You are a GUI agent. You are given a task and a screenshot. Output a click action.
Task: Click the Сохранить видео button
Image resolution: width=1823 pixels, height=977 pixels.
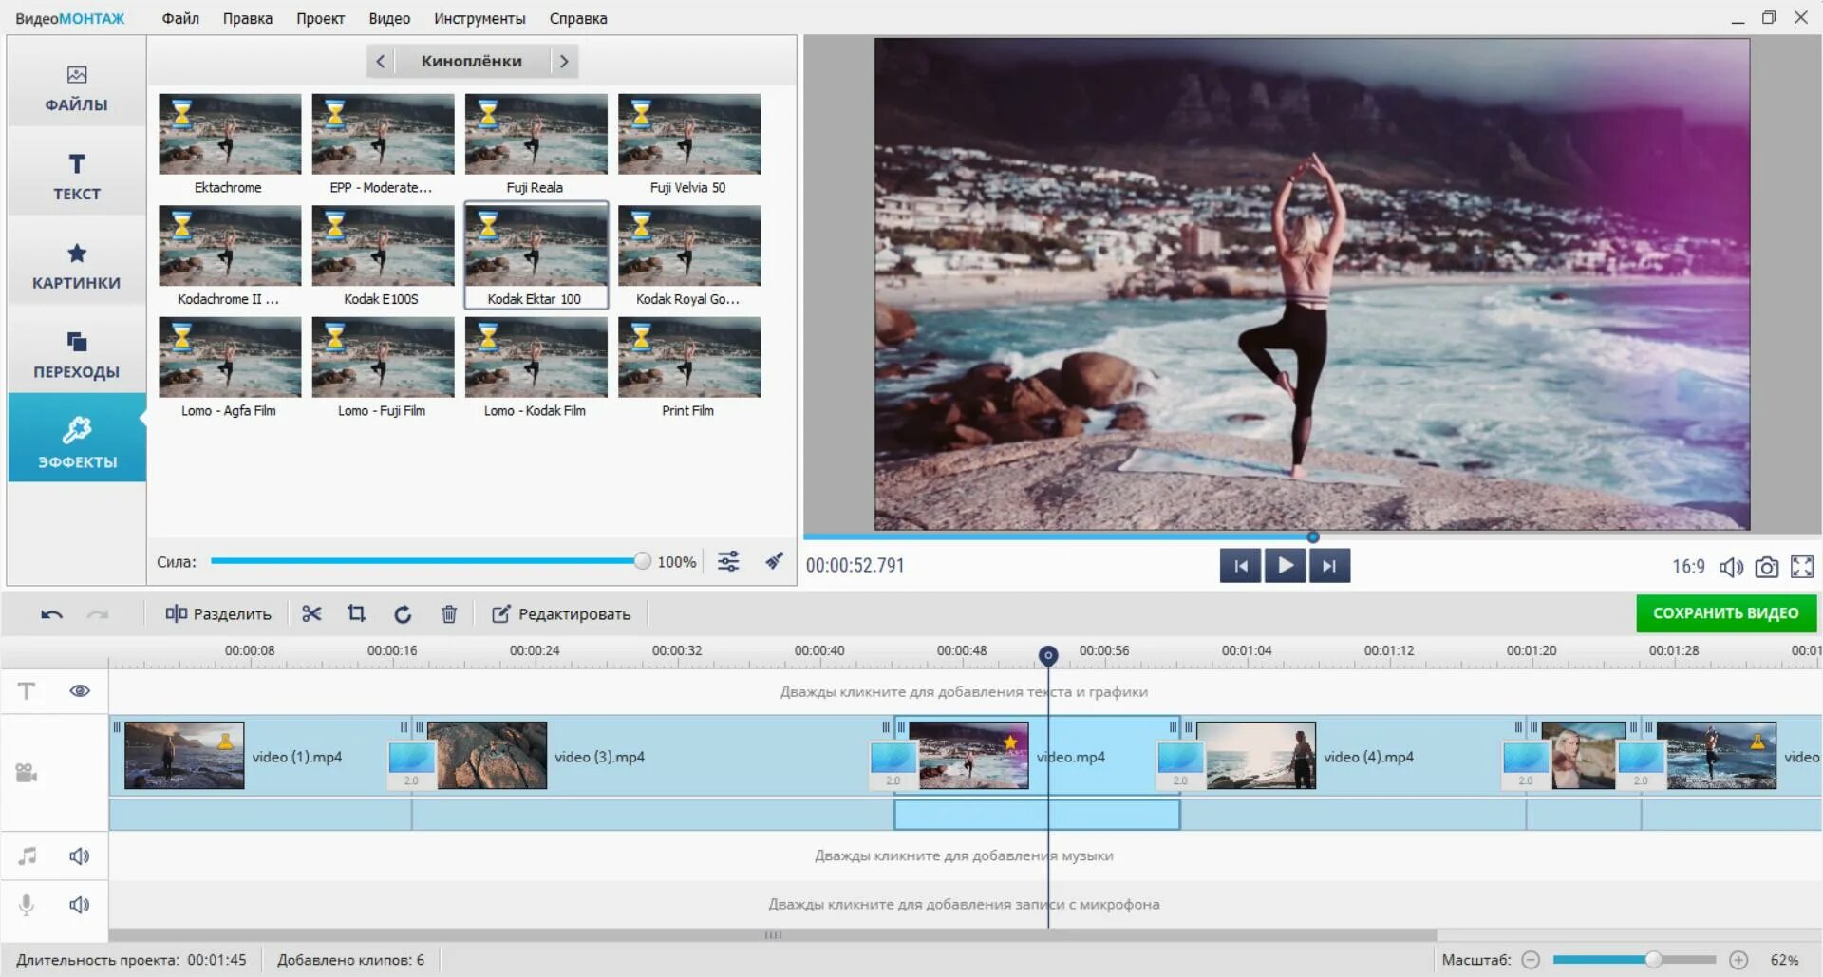tap(1726, 613)
